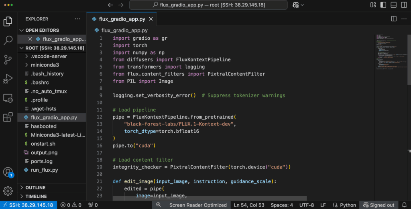Toggle primary side bar visibility
This screenshot has width=411, height=209.
(383, 5)
